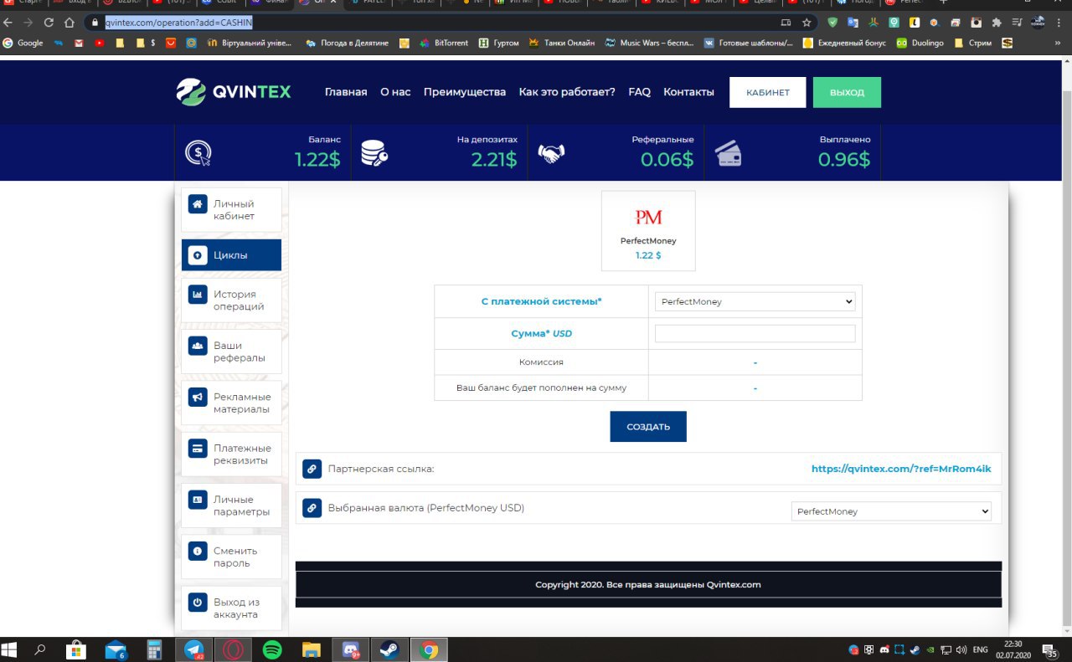Open Личные параметры sidebar item
Image resolution: width=1072 pixels, height=662 pixels.
click(x=232, y=505)
